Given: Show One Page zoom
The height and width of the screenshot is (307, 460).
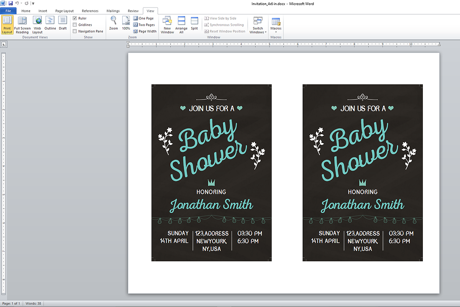Looking at the screenshot, I should [144, 18].
